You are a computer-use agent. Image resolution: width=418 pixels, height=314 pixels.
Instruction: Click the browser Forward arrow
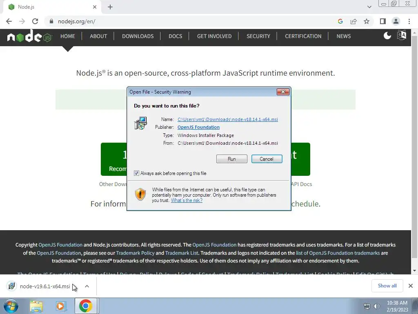click(22, 21)
